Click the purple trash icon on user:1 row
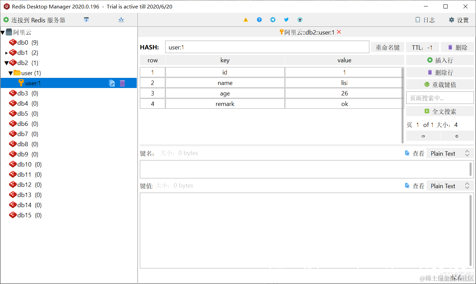 click(x=122, y=83)
